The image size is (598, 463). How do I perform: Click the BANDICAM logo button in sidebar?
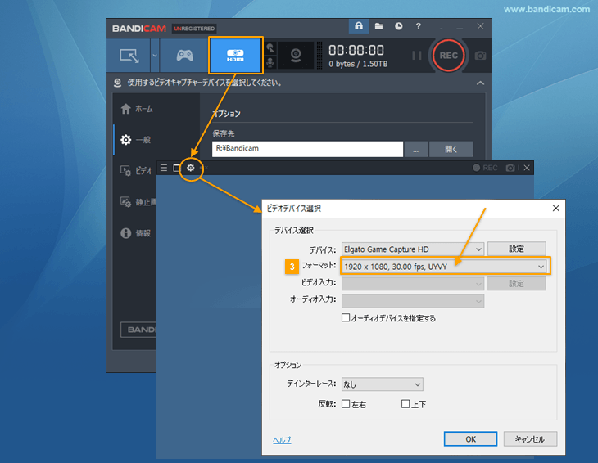point(139,330)
